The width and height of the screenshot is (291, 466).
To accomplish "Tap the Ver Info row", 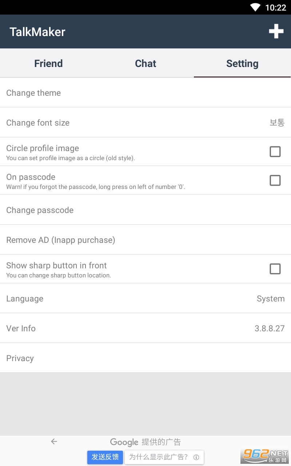I will coord(145,328).
